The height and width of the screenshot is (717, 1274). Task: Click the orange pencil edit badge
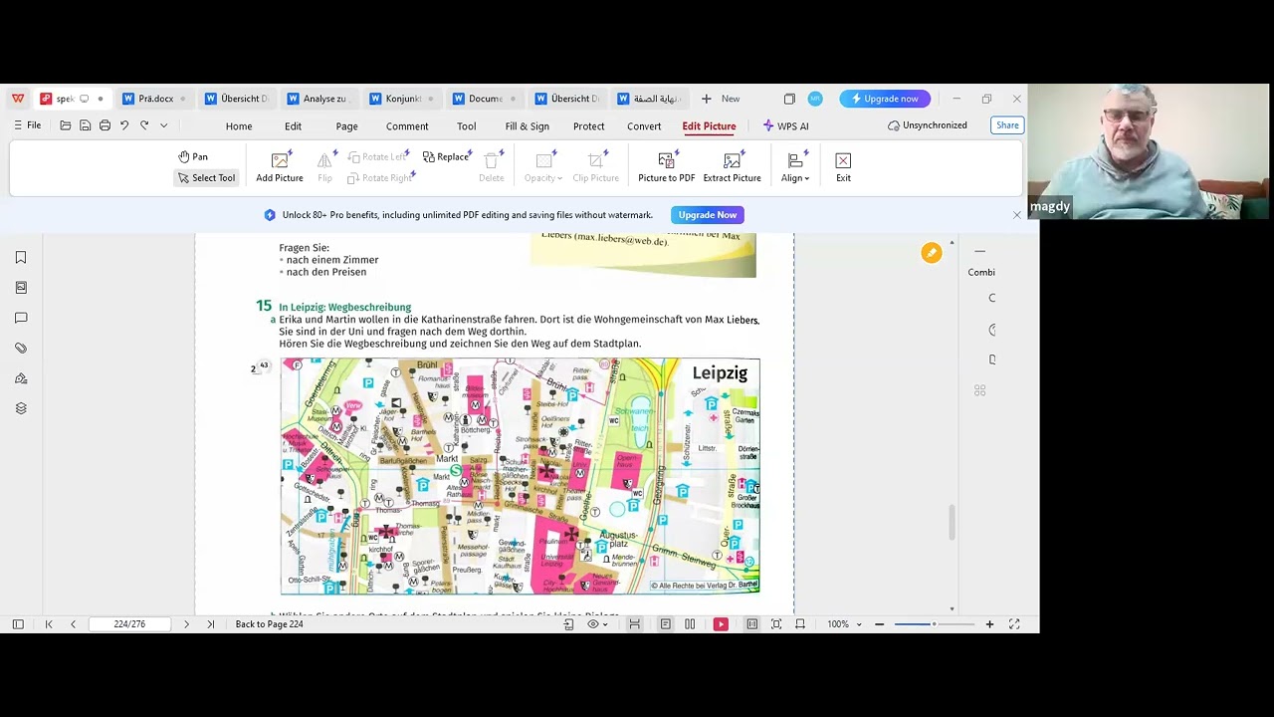932,253
